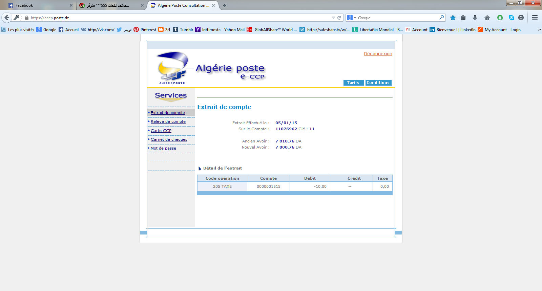
Task: Open the lotfimosta Yahoo Mail bookmark
Action: click(220, 30)
